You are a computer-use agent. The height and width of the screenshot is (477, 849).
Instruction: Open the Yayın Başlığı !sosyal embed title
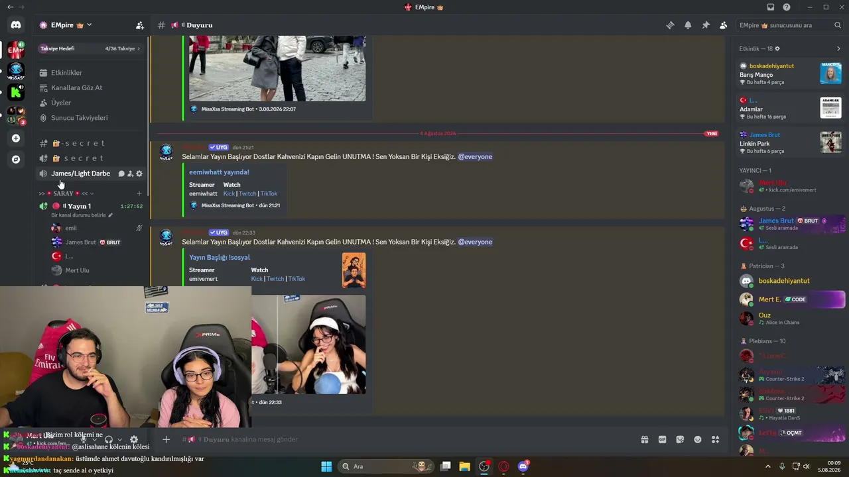[220, 257]
